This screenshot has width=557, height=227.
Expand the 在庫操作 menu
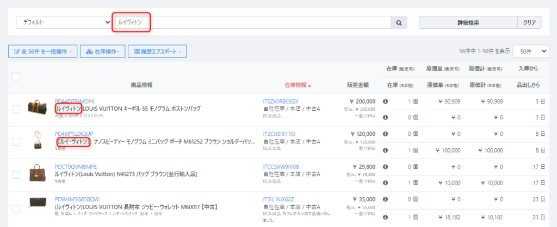pyautogui.click(x=102, y=52)
